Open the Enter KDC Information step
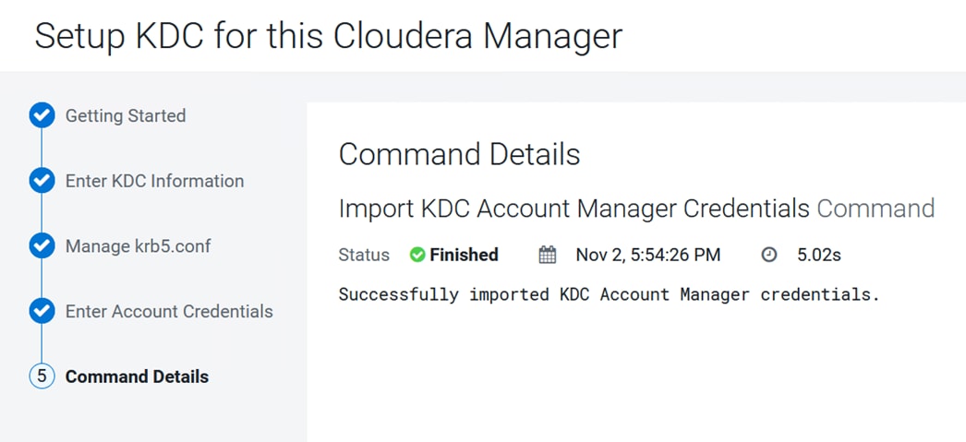 [x=154, y=181]
